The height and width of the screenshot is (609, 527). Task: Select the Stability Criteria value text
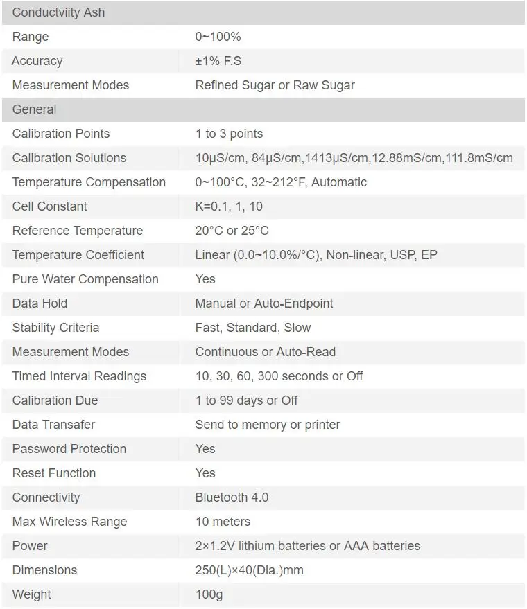253,328
